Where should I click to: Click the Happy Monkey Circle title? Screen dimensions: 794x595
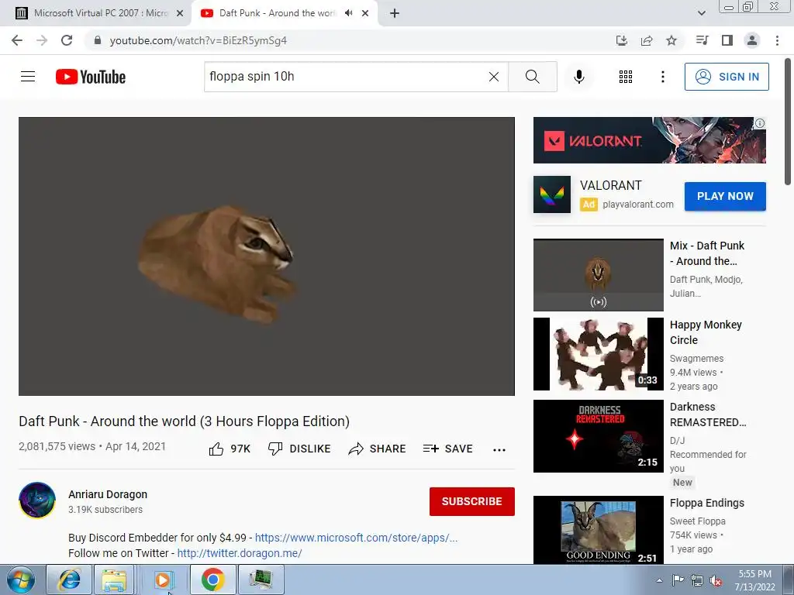coord(706,332)
